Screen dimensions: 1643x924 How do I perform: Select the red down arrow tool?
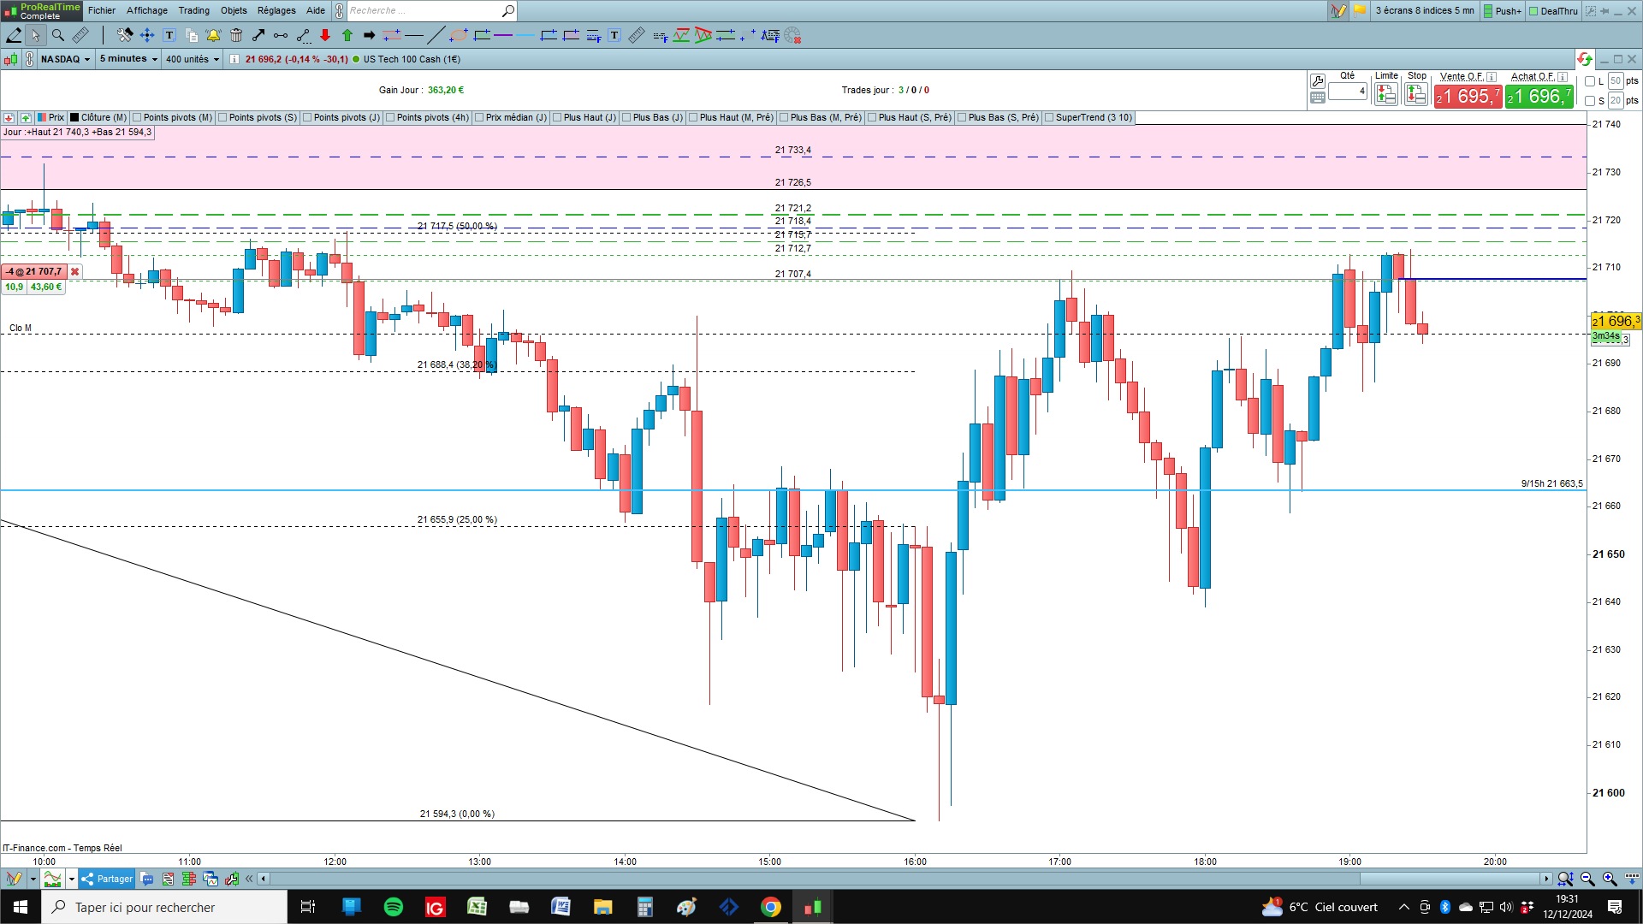pyautogui.click(x=325, y=35)
